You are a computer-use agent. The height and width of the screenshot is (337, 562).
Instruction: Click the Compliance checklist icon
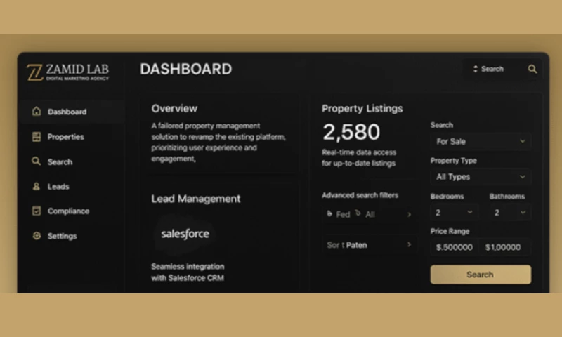click(37, 211)
